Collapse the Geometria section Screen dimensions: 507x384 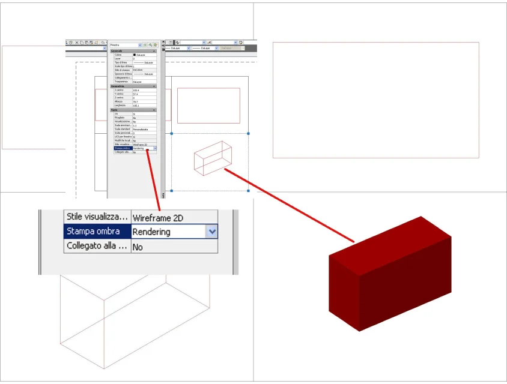154,86
